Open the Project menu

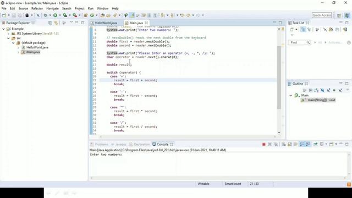click(79, 9)
